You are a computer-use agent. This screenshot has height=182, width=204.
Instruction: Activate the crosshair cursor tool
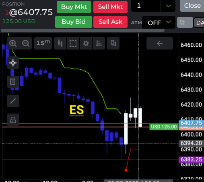[x=13, y=63]
